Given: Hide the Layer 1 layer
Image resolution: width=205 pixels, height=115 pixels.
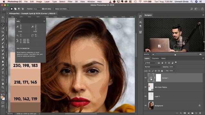Looking at the screenshot, I should pyautogui.click(x=145, y=96).
